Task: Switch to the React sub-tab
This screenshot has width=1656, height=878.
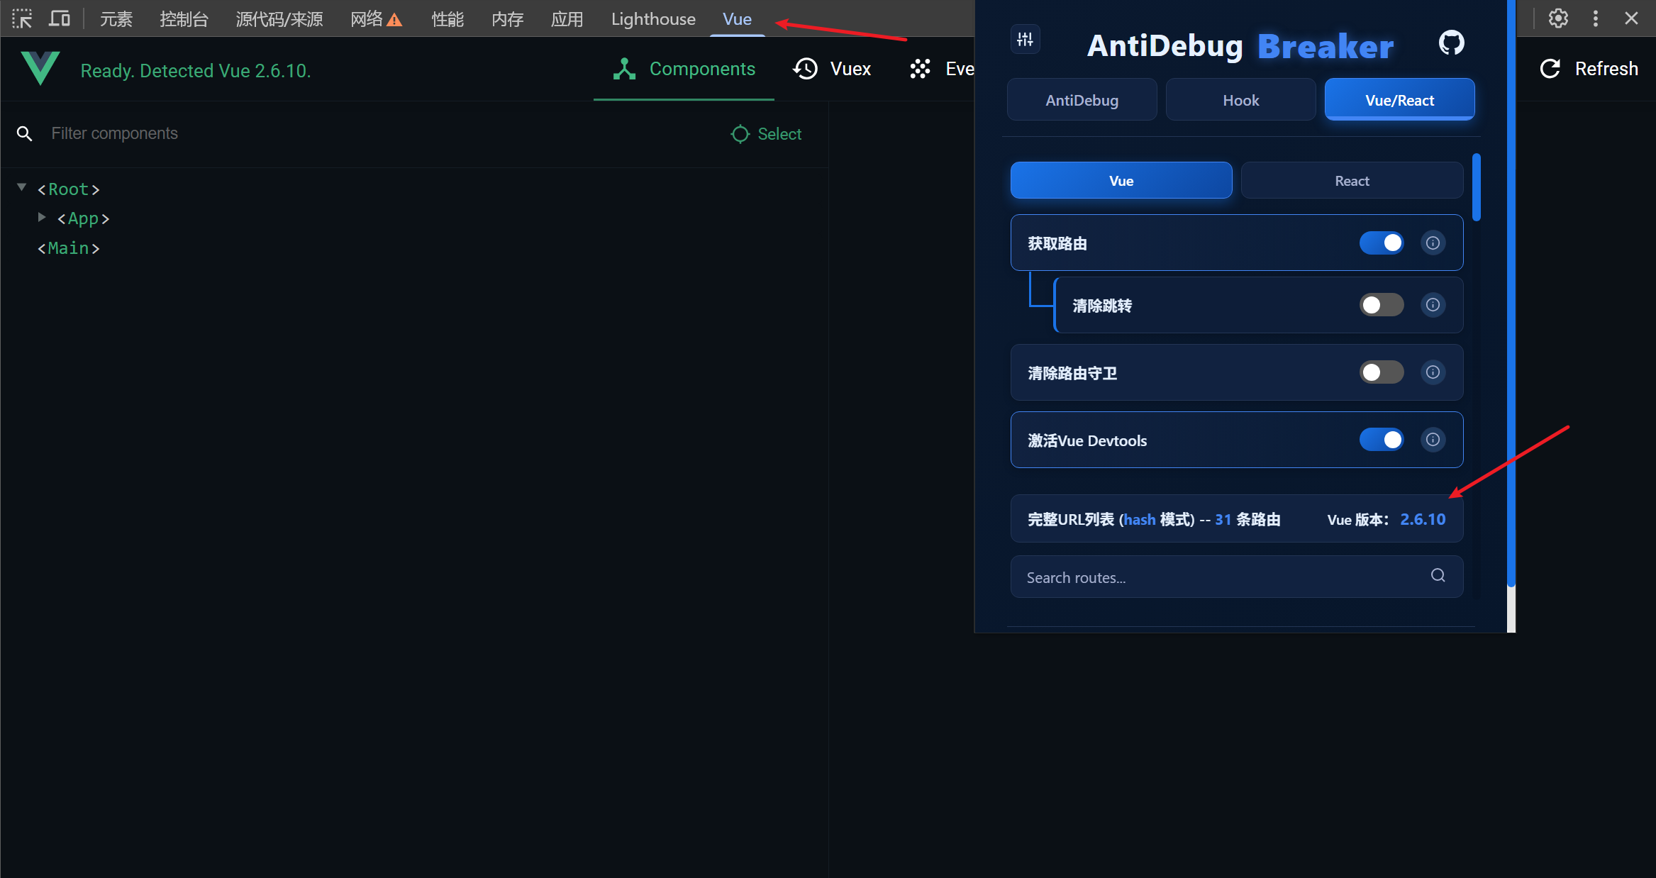Action: (1352, 181)
